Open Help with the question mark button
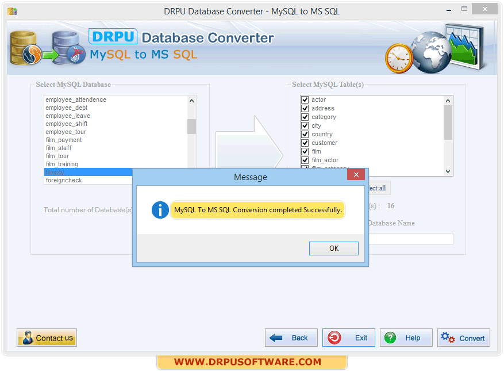 coord(406,338)
